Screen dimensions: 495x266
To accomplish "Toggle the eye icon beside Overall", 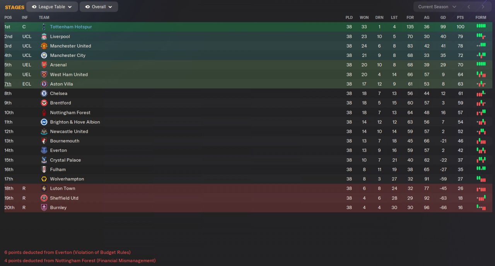I will click(87, 7).
